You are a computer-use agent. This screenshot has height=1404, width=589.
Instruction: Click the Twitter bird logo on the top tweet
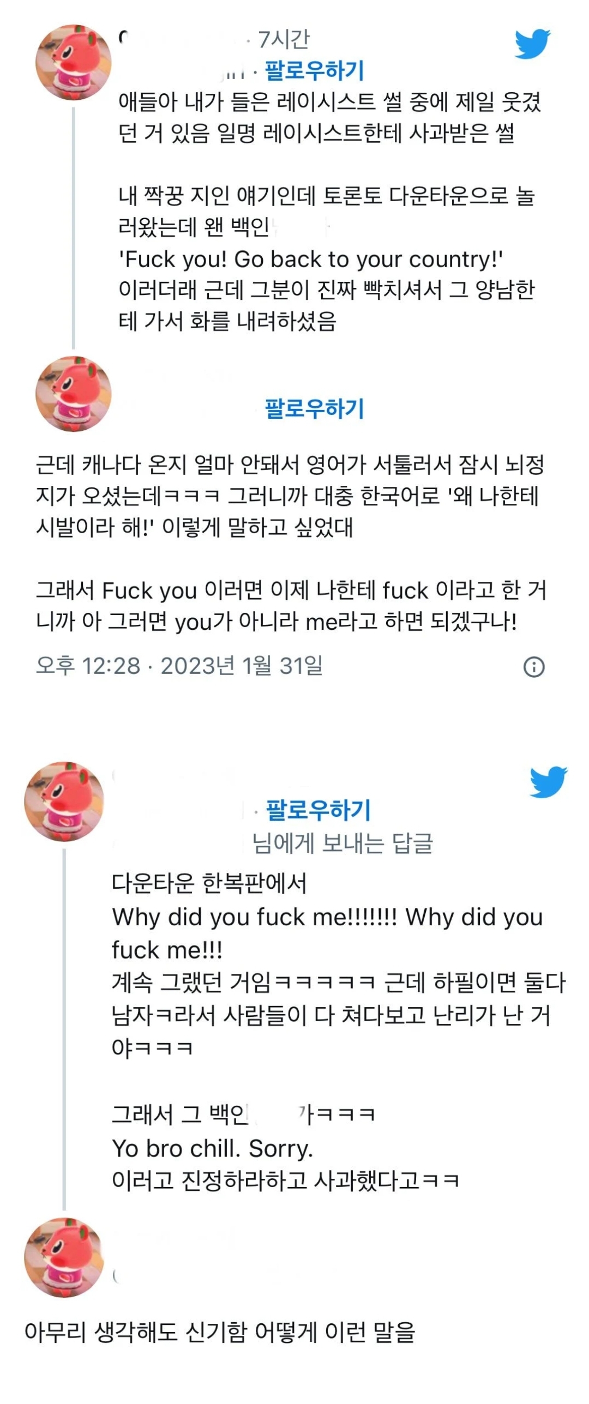click(532, 44)
